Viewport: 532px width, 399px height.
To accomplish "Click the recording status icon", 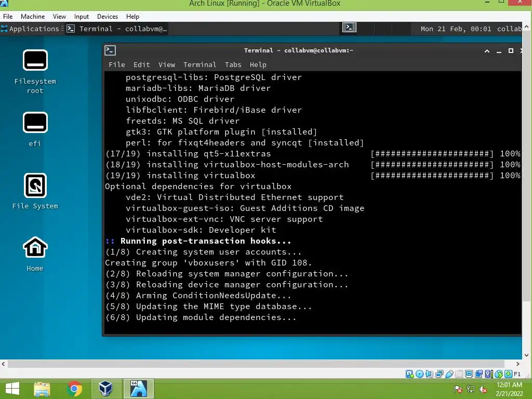I will pyautogui.click(x=478, y=374).
